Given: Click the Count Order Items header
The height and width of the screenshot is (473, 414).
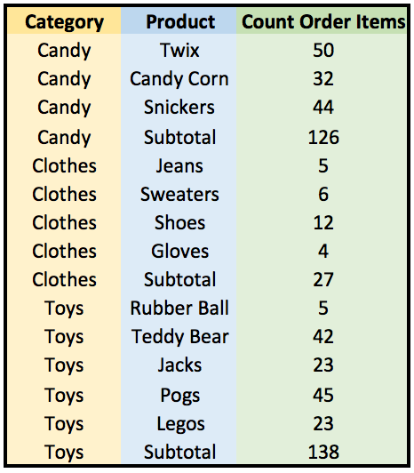Looking at the screenshot, I should tap(323, 21).
